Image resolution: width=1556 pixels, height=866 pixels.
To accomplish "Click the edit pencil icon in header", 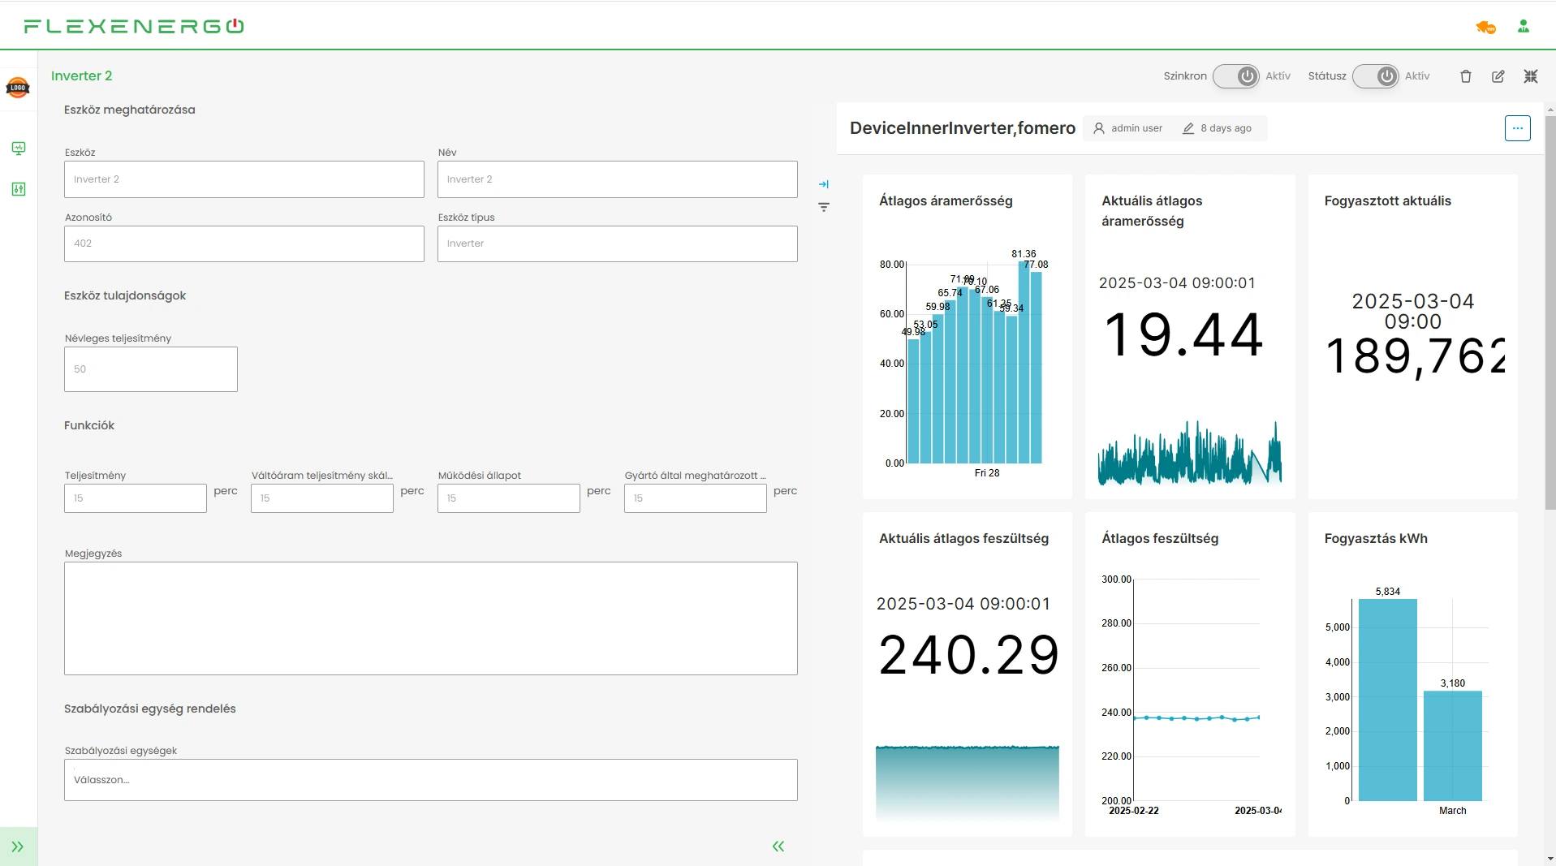I will (x=1498, y=76).
